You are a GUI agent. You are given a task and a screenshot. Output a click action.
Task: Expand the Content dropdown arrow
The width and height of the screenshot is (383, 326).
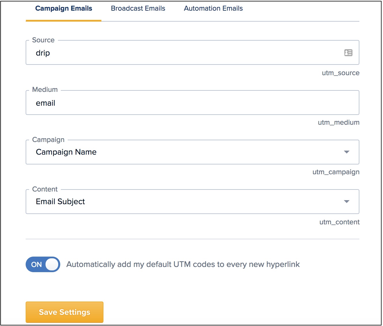[x=346, y=202]
